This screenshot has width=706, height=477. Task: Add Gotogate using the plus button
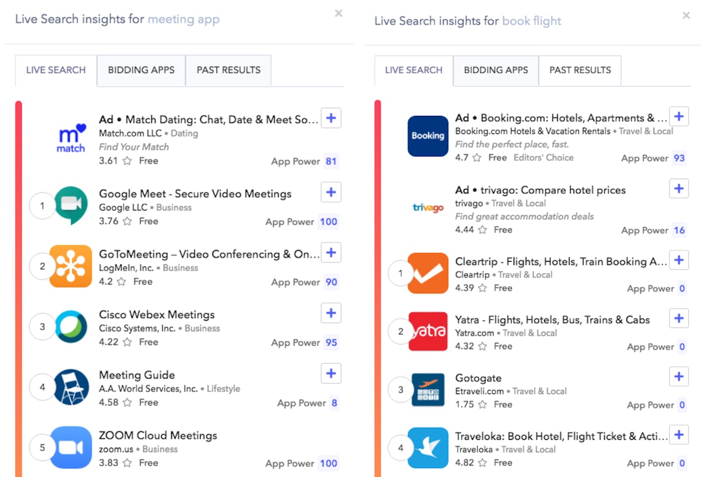pos(679,376)
